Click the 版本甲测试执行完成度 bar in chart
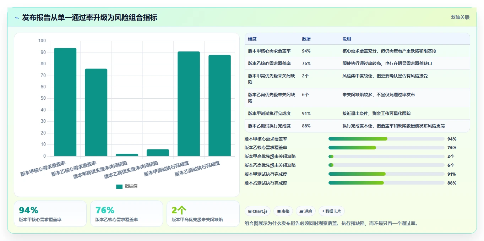This screenshot has width=484, height=241. click(189, 104)
